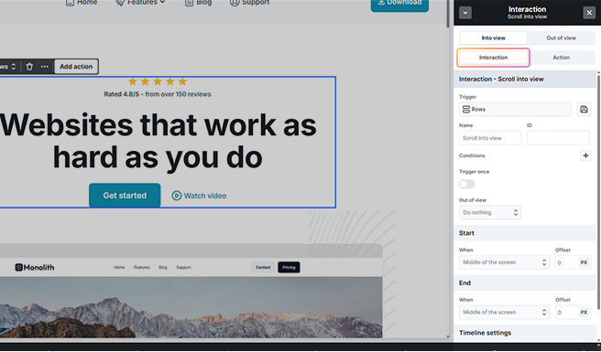This screenshot has width=601, height=352.
Task: Switch to the Out of view tab
Action: point(561,37)
